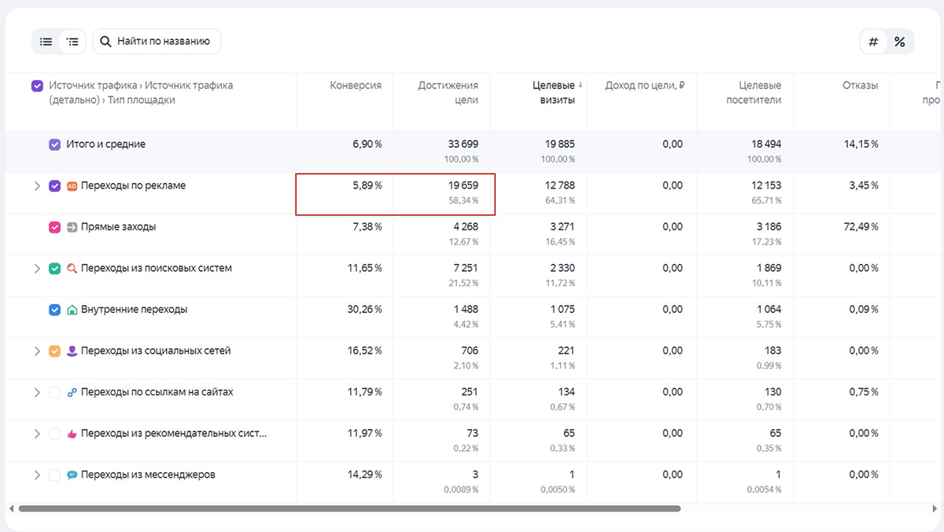Screen dimensions: 944x532
Task: Sort by Целевые визиты column header
Action: [554, 93]
